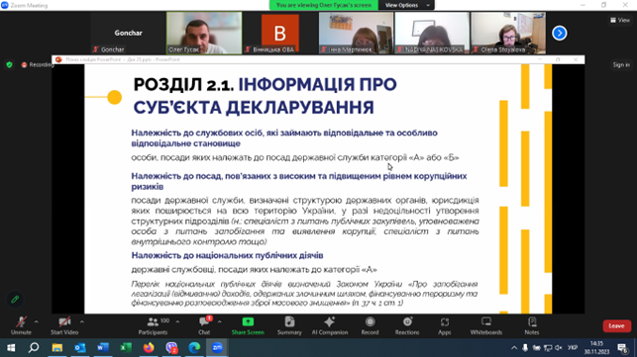Image resolution: width=637 pixels, height=357 pixels.
Task: Open the meeting Summary
Action: click(289, 325)
